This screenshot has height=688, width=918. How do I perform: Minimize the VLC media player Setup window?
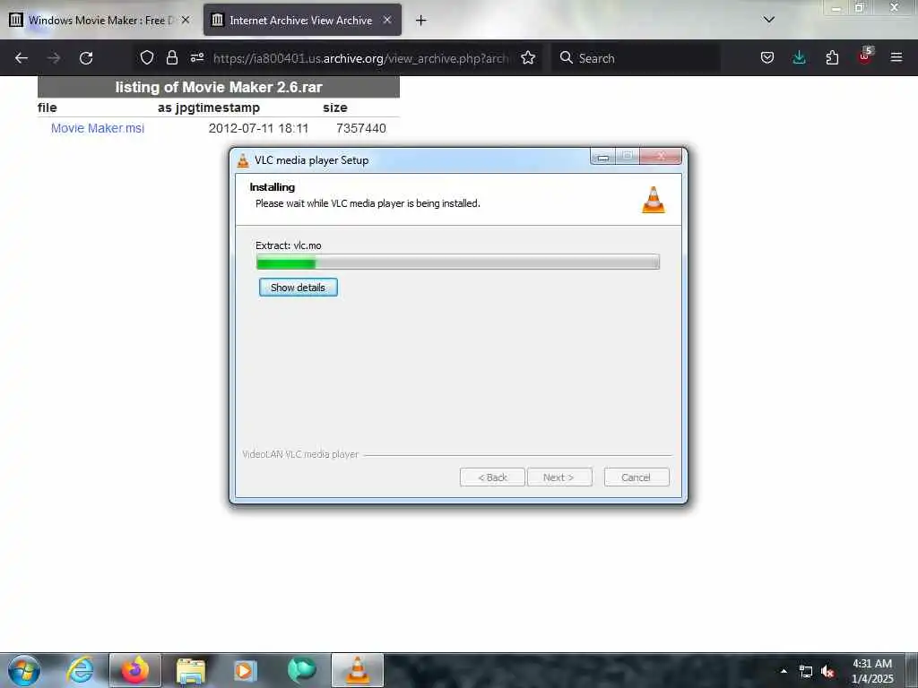[x=603, y=157]
